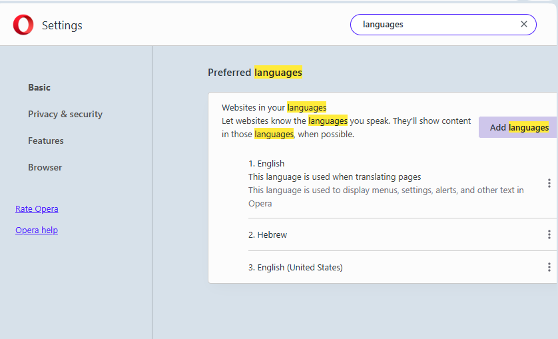This screenshot has height=339, width=558.
Task: Click into the settings search field
Action: point(436,25)
